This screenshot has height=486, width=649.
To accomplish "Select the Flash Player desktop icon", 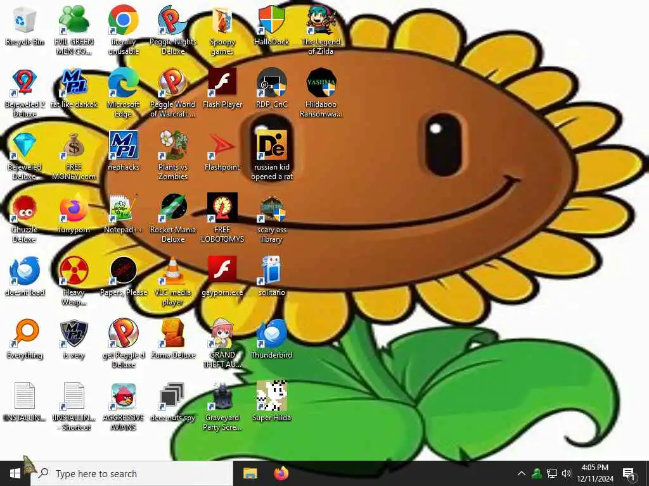I will click(222, 82).
